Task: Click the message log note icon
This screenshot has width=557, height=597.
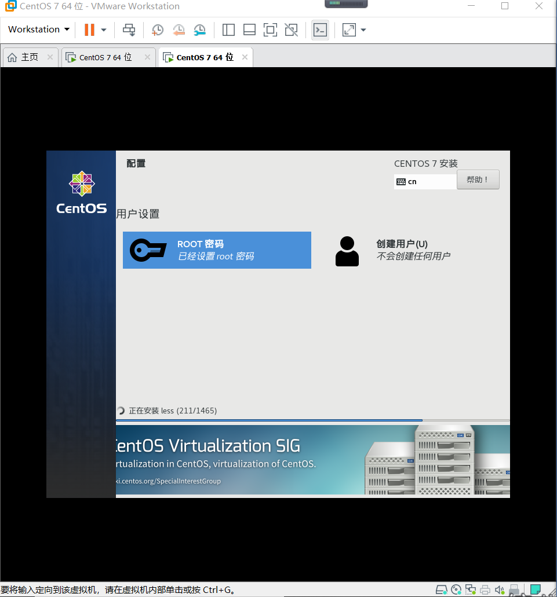Action: click(x=536, y=590)
